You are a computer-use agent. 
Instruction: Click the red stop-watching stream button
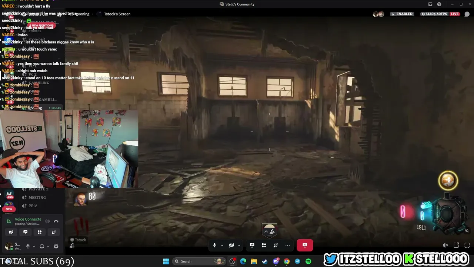point(305,245)
